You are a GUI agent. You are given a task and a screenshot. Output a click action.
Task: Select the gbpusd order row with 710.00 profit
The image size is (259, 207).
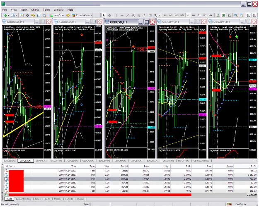click(x=131, y=178)
